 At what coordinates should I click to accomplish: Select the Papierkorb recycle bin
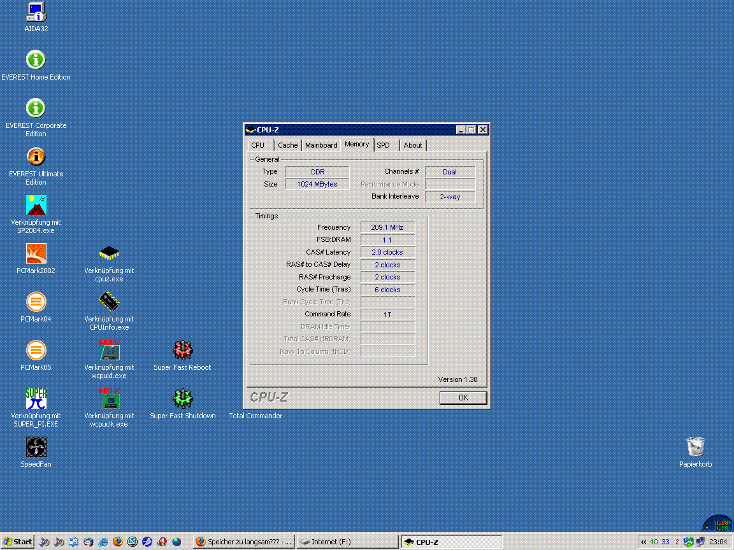pyautogui.click(x=695, y=452)
